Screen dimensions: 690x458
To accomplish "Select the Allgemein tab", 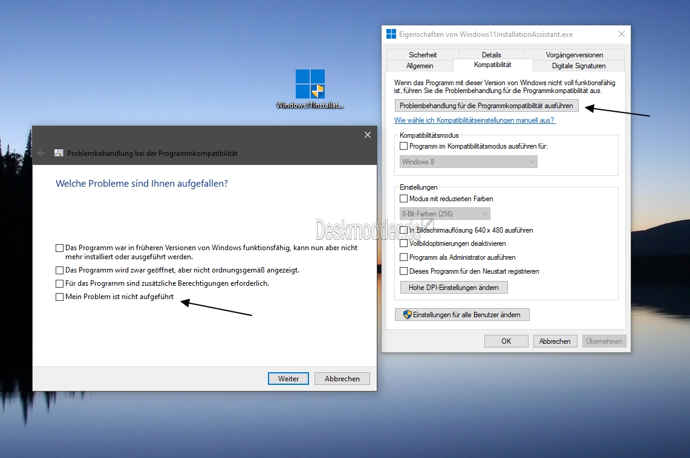I will 419,65.
